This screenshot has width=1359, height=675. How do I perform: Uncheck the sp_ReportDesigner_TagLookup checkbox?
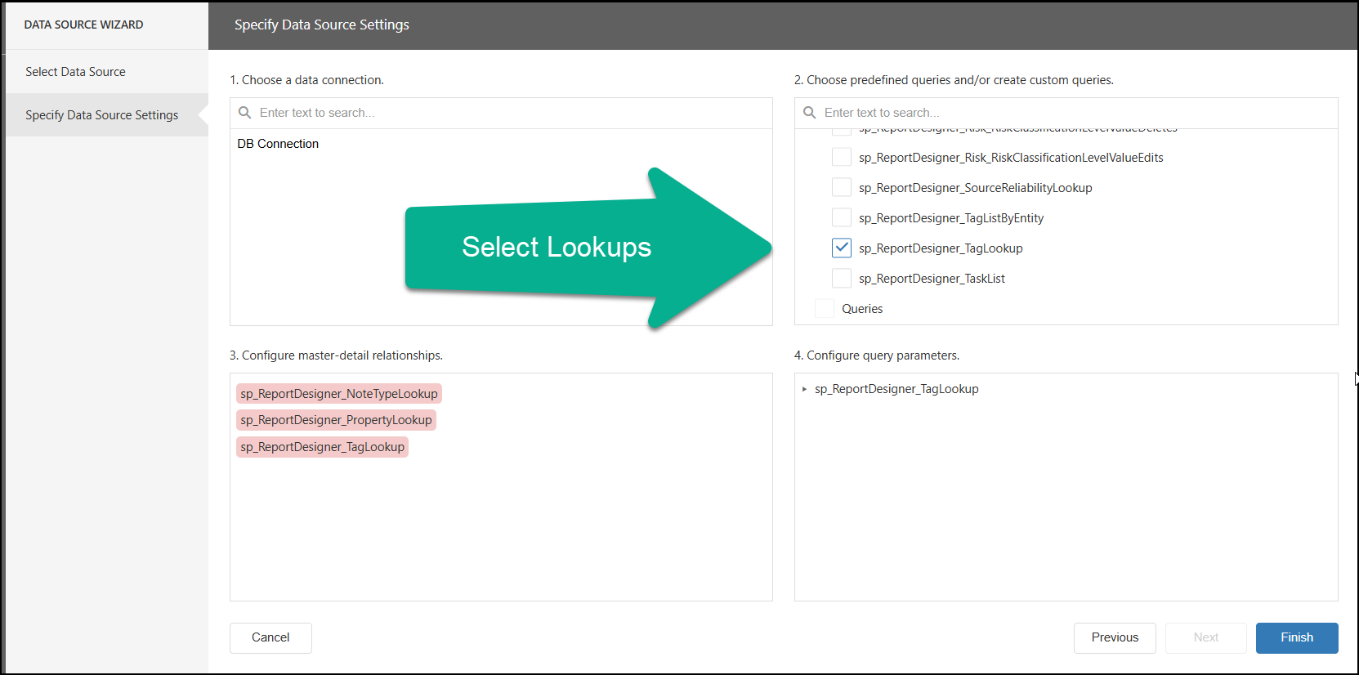coord(841,248)
